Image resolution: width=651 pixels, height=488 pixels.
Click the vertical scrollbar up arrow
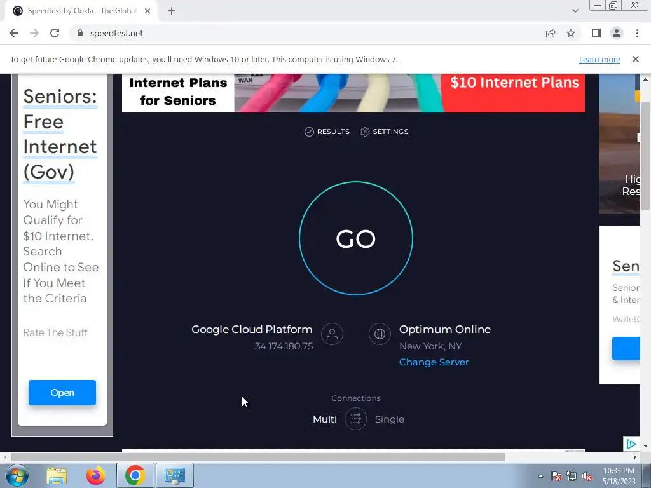(x=645, y=79)
